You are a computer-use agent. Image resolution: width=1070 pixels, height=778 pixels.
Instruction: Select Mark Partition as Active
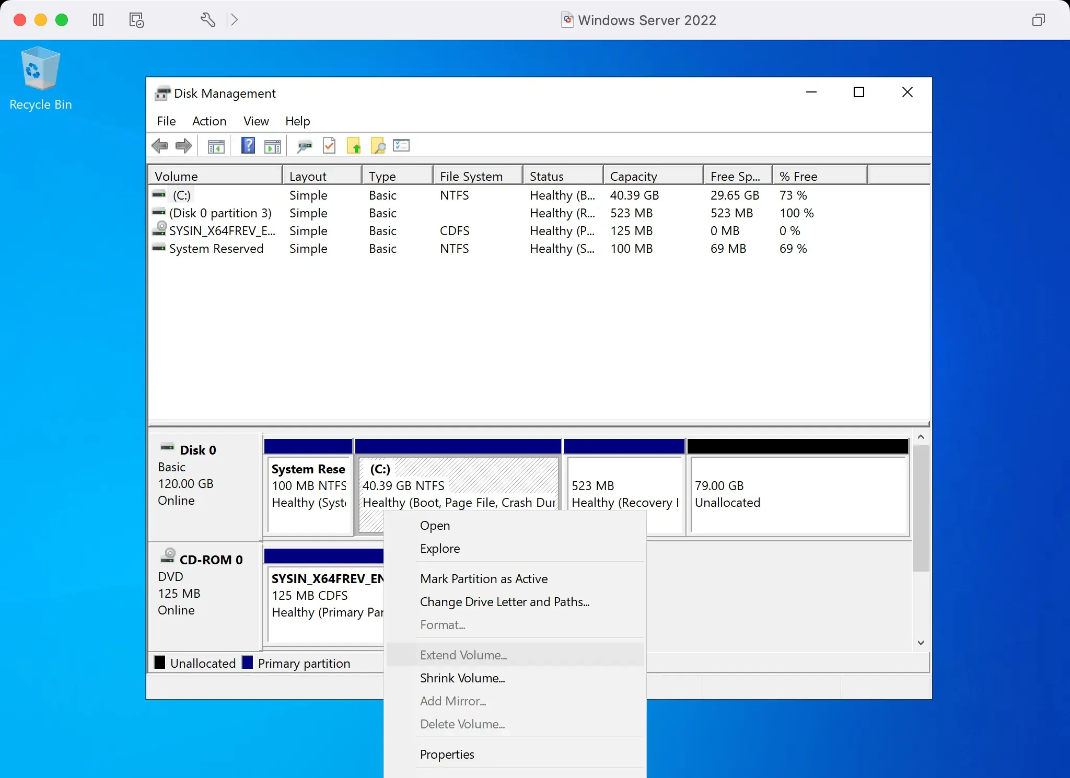pyautogui.click(x=515, y=579)
